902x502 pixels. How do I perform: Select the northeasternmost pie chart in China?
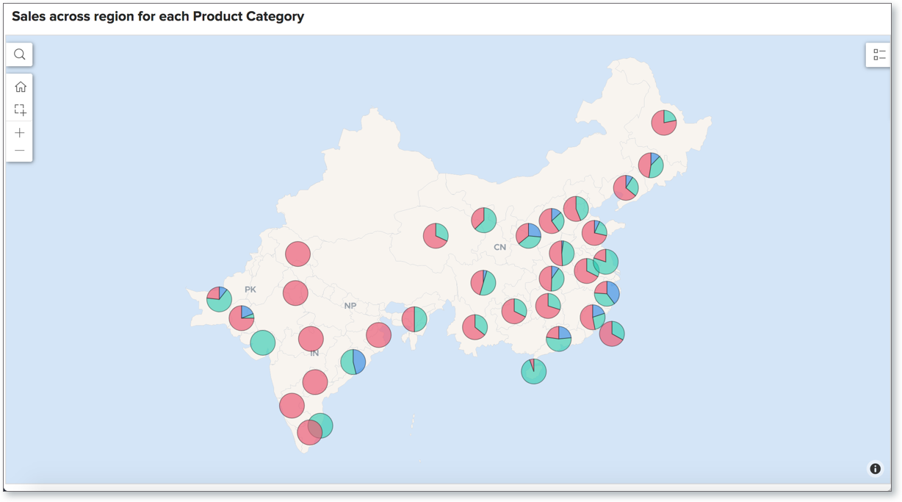click(664, 123)
